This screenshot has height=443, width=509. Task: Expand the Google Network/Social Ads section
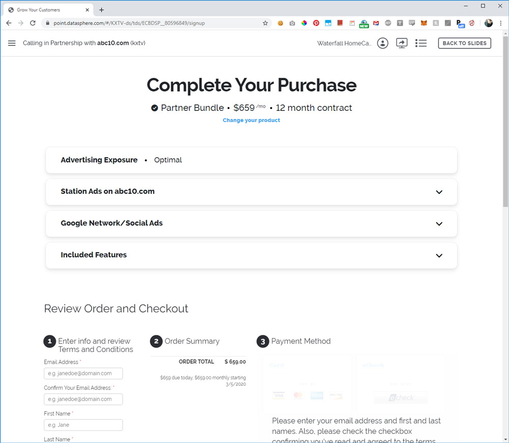tap(439, 224)
